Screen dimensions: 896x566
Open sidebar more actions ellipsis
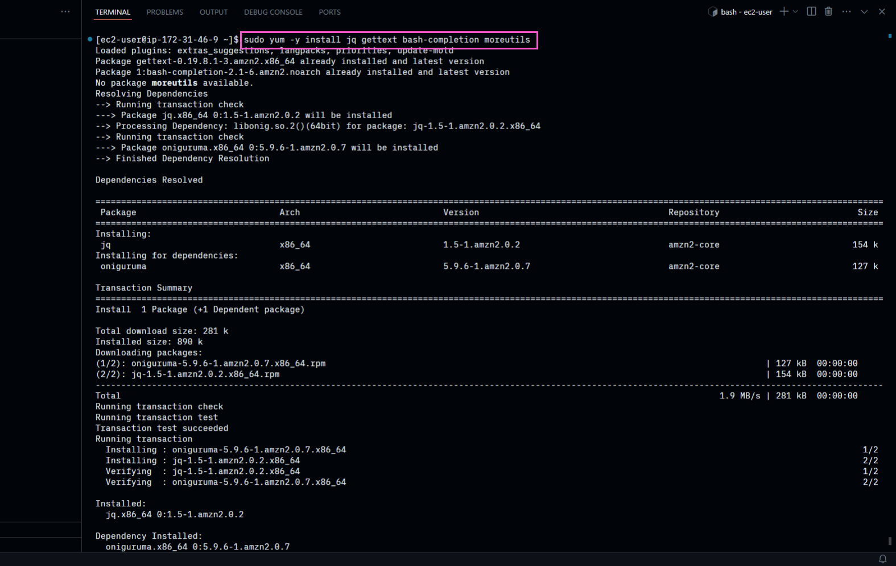tap(65, 11)
